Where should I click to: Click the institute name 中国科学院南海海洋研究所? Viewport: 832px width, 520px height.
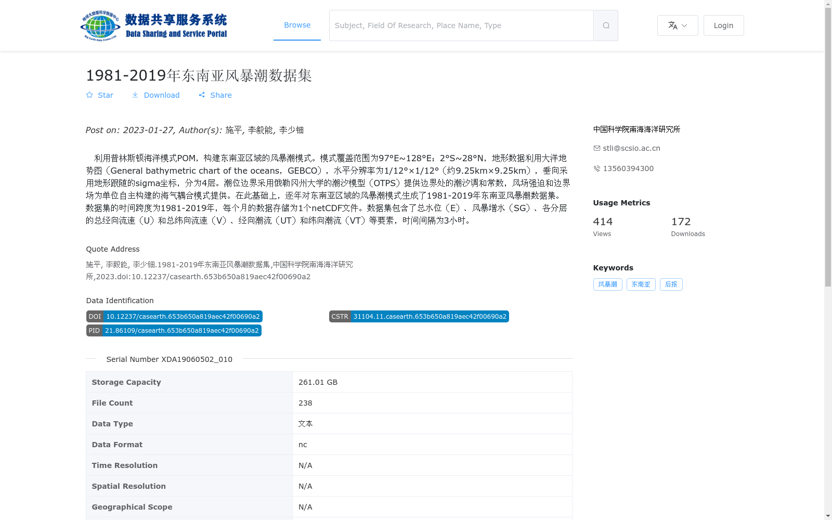636,129
